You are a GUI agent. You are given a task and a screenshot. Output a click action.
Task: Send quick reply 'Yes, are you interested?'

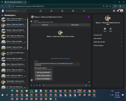tap(43, 72)
